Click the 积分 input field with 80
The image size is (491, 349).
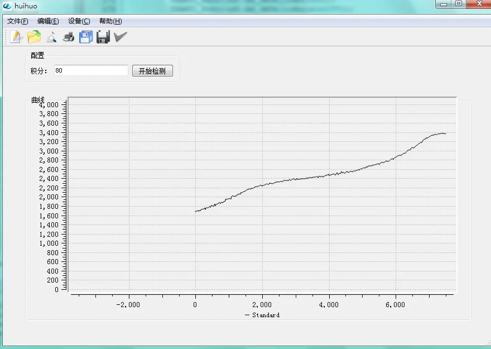tap(91, 70)
